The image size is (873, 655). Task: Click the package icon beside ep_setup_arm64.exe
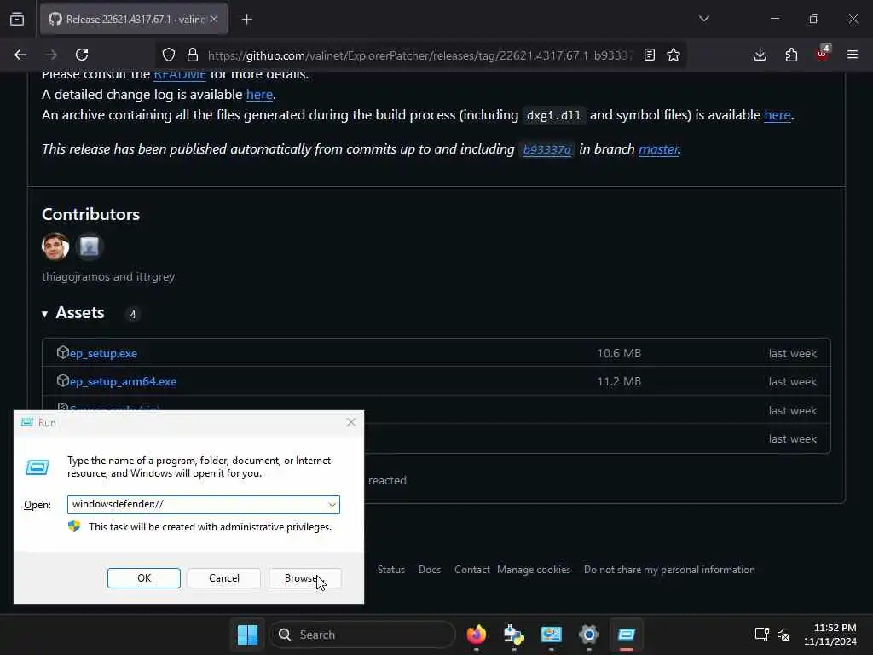(62, 381)
